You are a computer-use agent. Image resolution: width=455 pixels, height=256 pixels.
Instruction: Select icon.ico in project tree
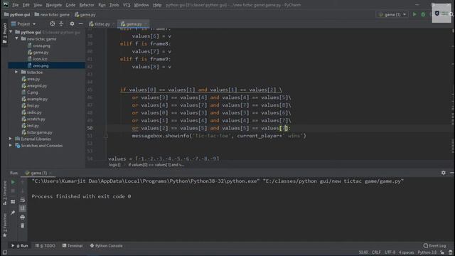click(40, 59)
